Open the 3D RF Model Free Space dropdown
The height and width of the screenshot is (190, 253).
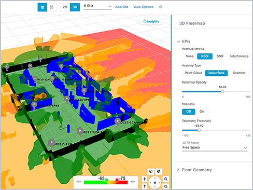pos(215,147)
